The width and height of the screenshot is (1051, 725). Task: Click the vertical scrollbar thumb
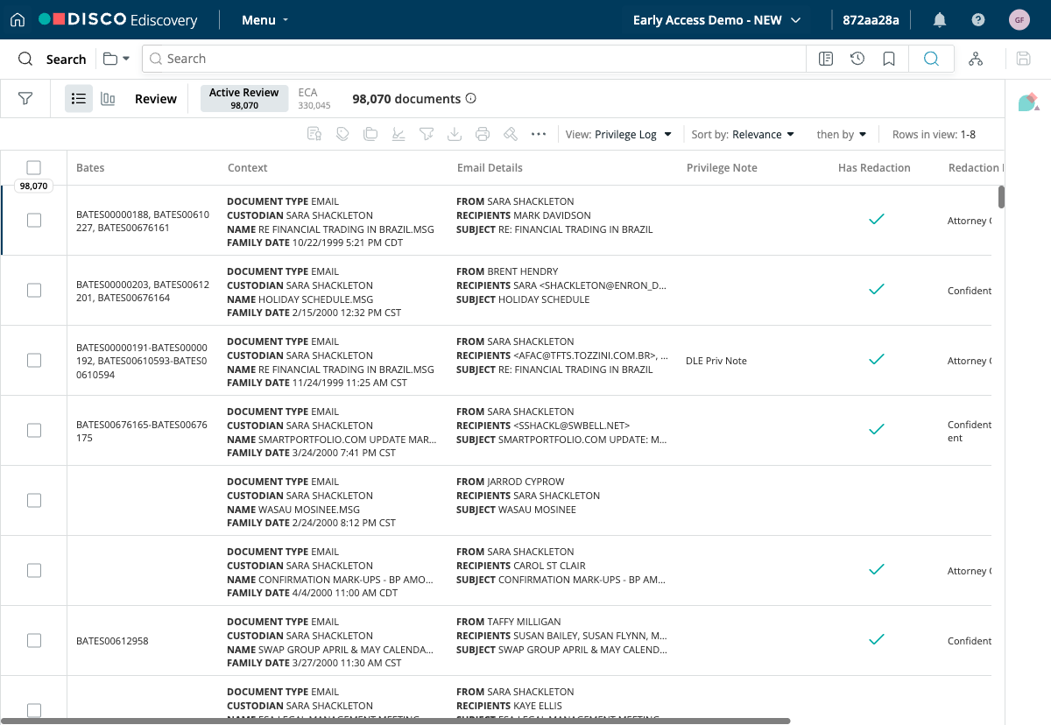click(x=1001, y=197)
